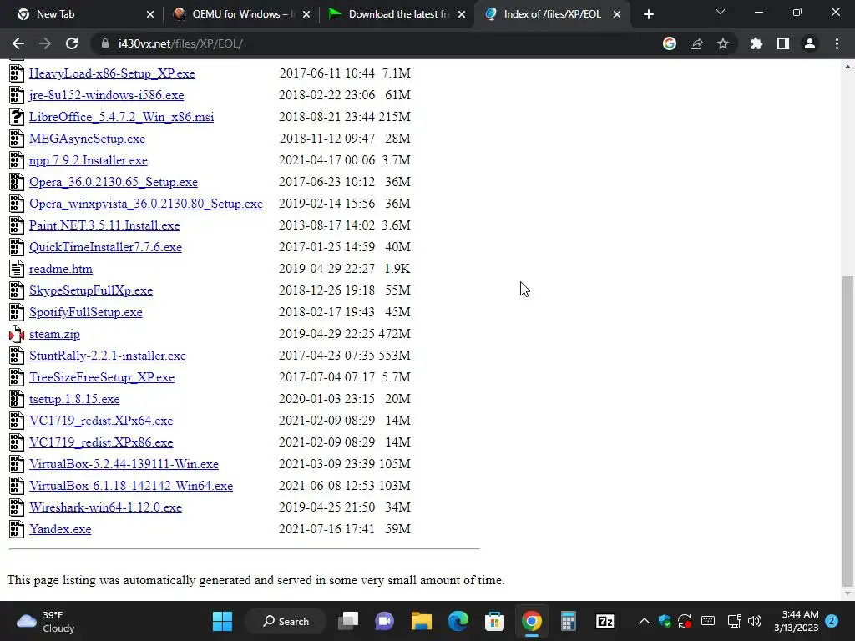Click the SpotifyFullSetup.exe link

[x=86, y=312]
